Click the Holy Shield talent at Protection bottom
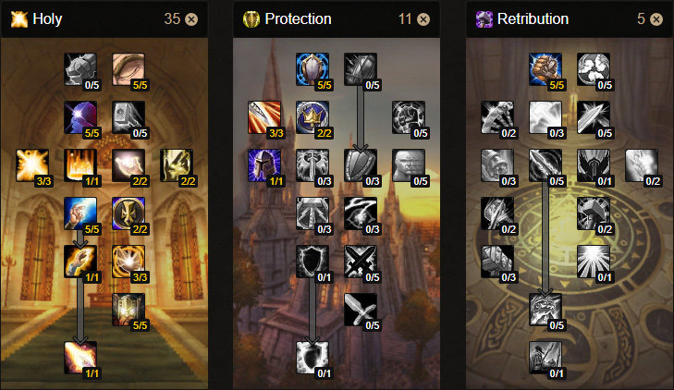Viewport: 674px width, 390px height. pyautogui.click(x=312, y=358)
